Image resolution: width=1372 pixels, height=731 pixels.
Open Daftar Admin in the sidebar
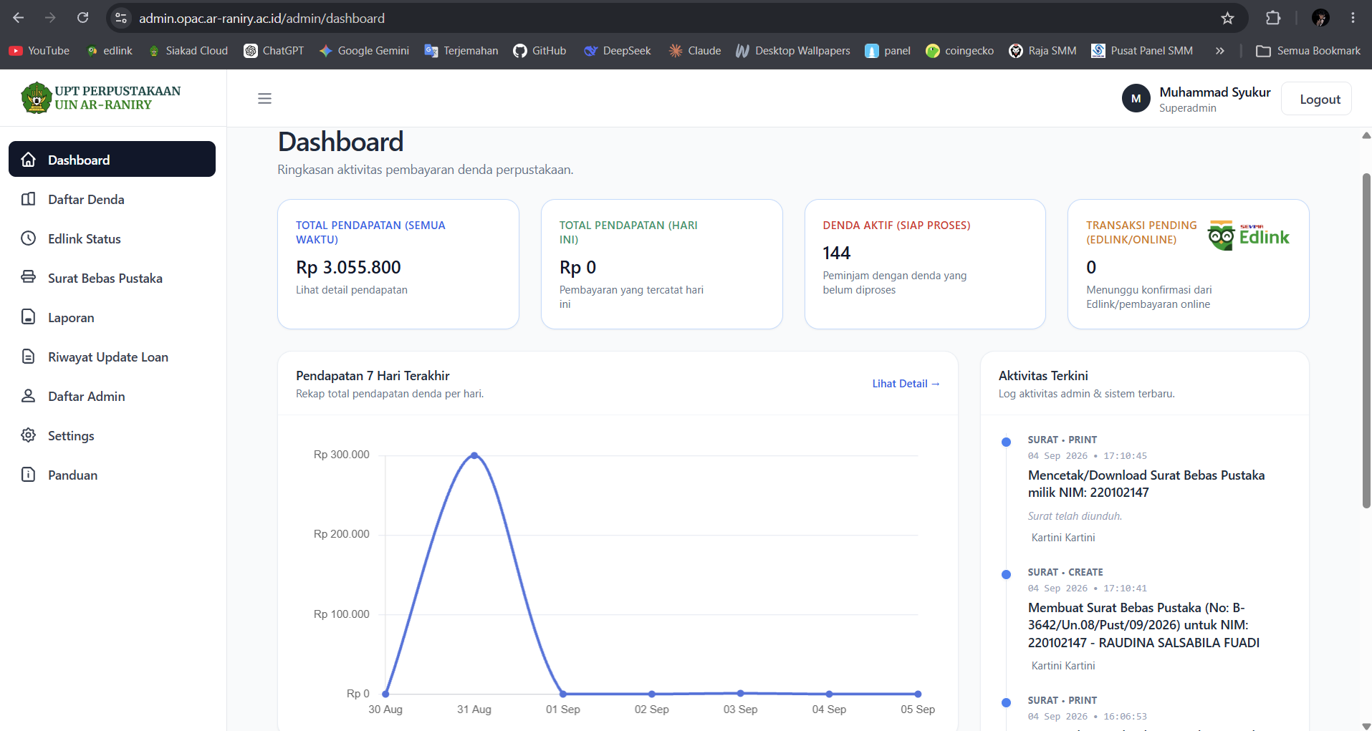112,396
